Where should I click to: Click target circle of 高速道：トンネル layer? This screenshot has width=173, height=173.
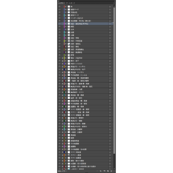[110, 72]
